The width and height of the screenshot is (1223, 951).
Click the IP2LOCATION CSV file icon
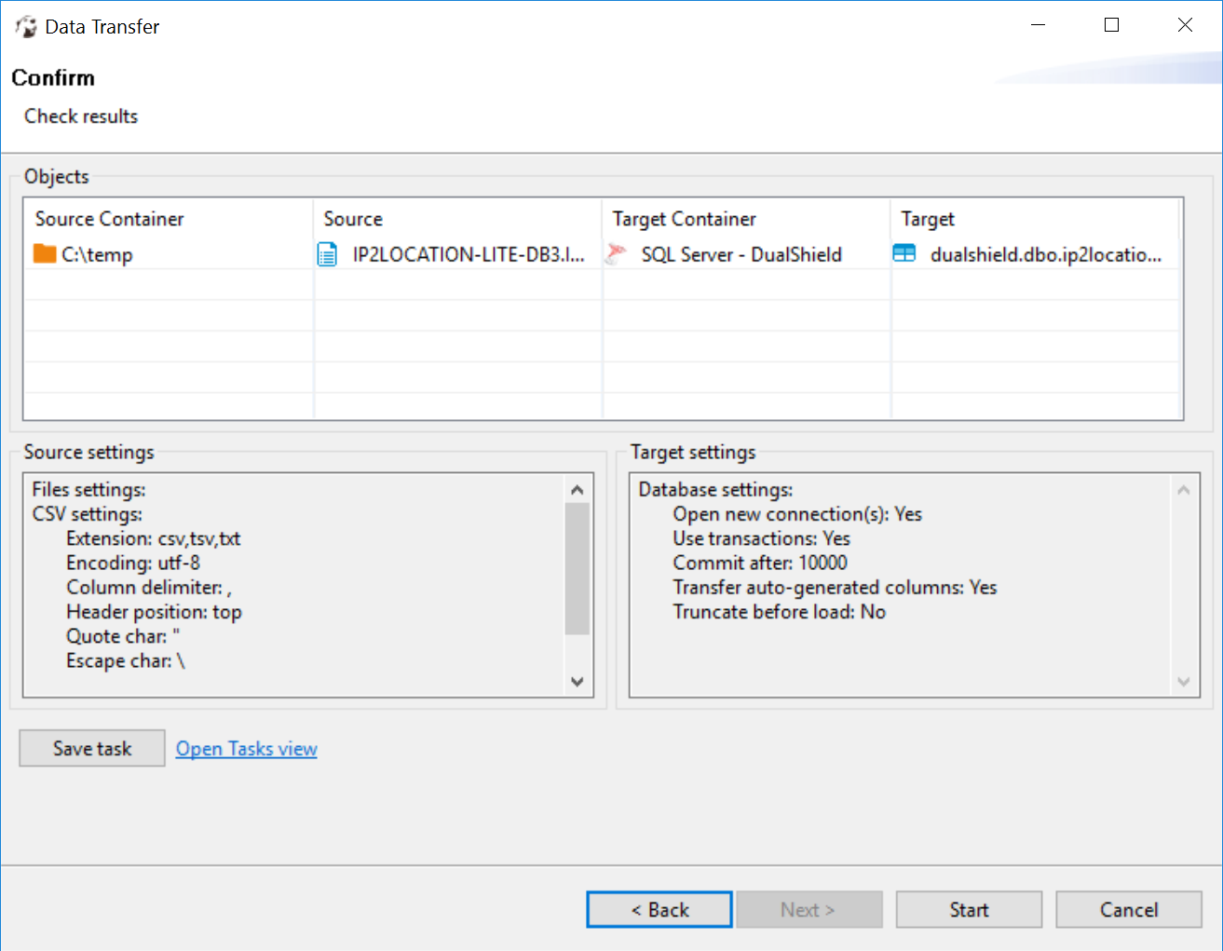(x=328, y=254)
